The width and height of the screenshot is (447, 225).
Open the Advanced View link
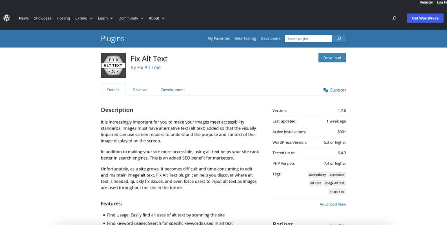point(333,204)
